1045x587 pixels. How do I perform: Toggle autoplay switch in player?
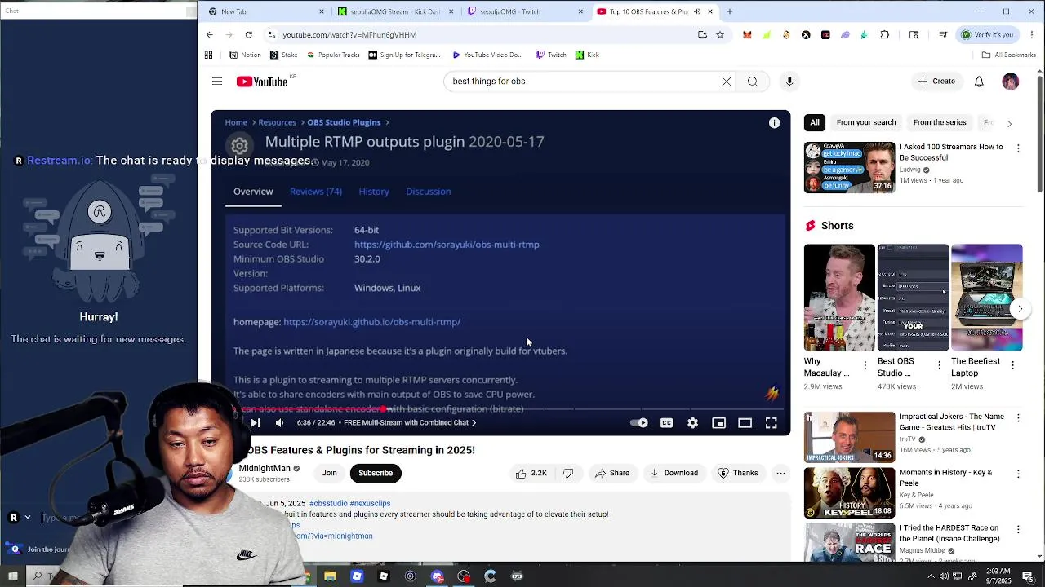pyautogui.click(x=639, y=423)
